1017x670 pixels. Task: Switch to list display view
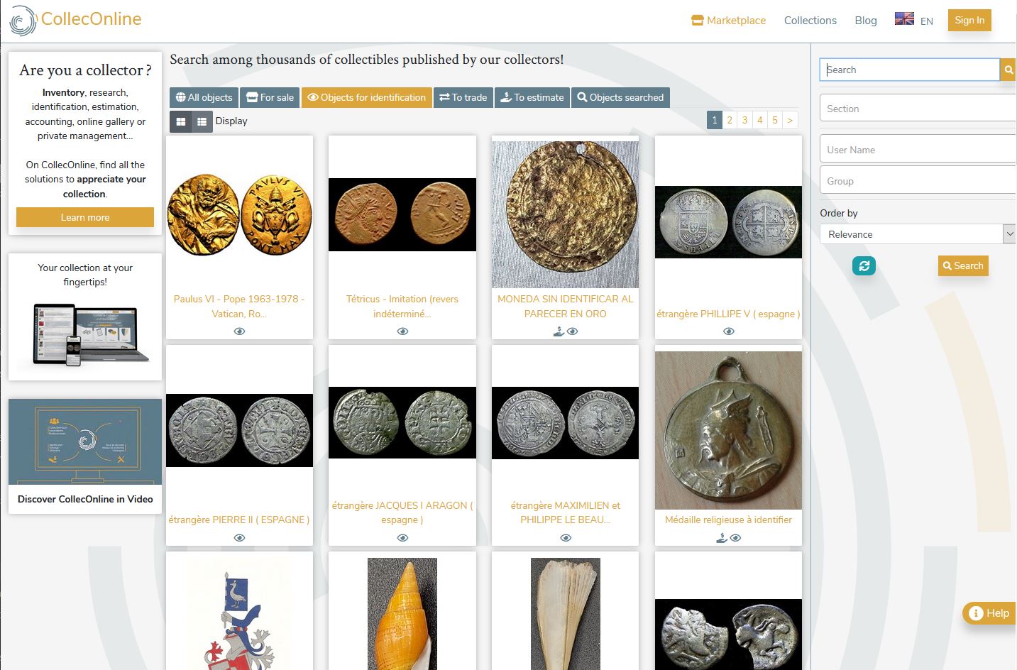(x=202, y=121)
